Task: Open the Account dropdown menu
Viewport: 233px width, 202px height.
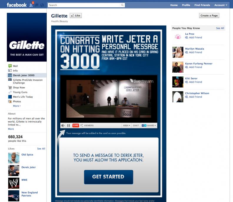Action: click(221, 5)
